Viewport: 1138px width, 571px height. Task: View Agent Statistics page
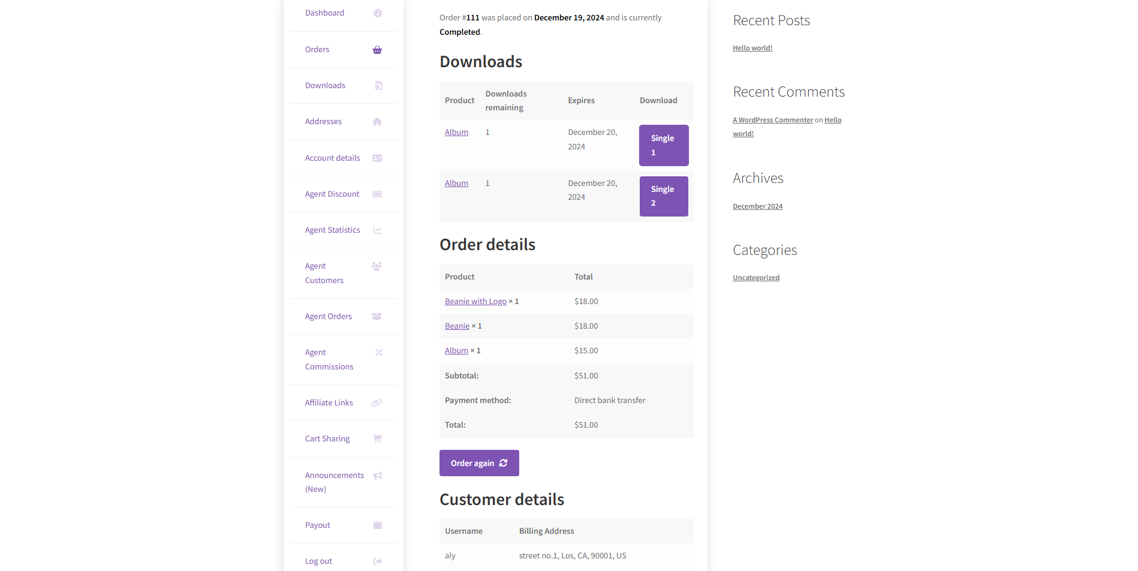coord(332,230)
